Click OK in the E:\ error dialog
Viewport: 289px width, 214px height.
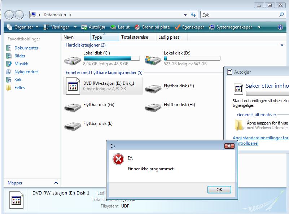[x=219, y=190]
